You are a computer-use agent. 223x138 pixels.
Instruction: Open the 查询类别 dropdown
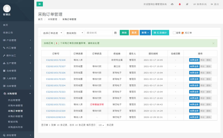pos(74,33)
